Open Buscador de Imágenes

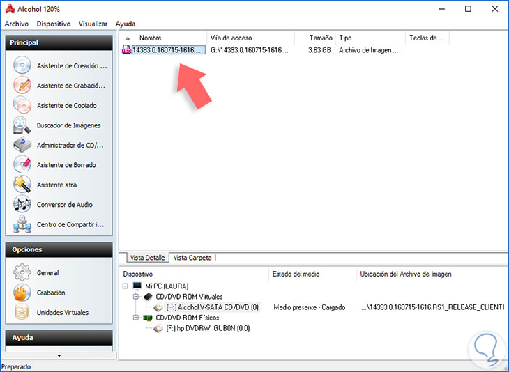point(68,125)
